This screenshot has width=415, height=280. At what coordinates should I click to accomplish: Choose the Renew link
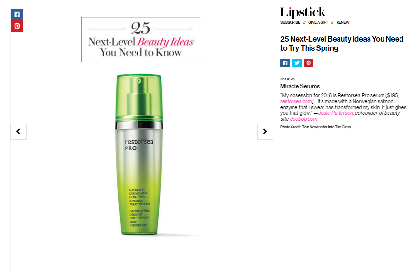pos(343,22)
